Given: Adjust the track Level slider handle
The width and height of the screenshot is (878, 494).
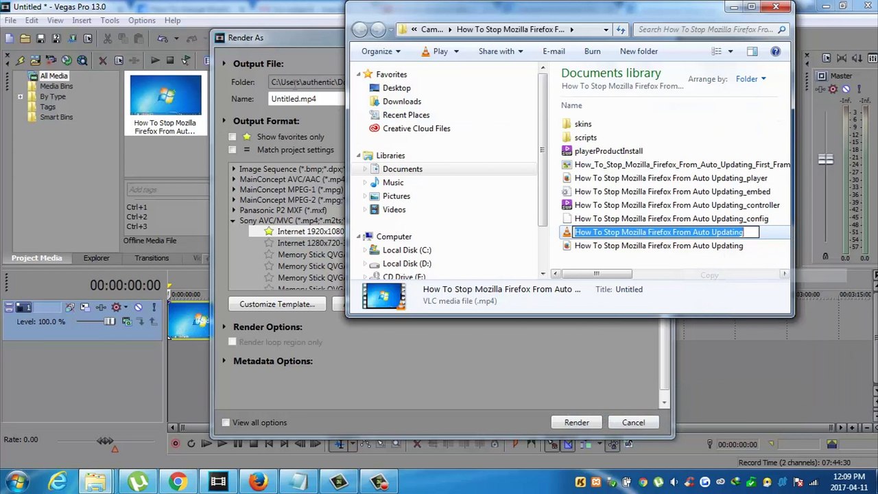Looking at the screenshot, I should point(110,321).
